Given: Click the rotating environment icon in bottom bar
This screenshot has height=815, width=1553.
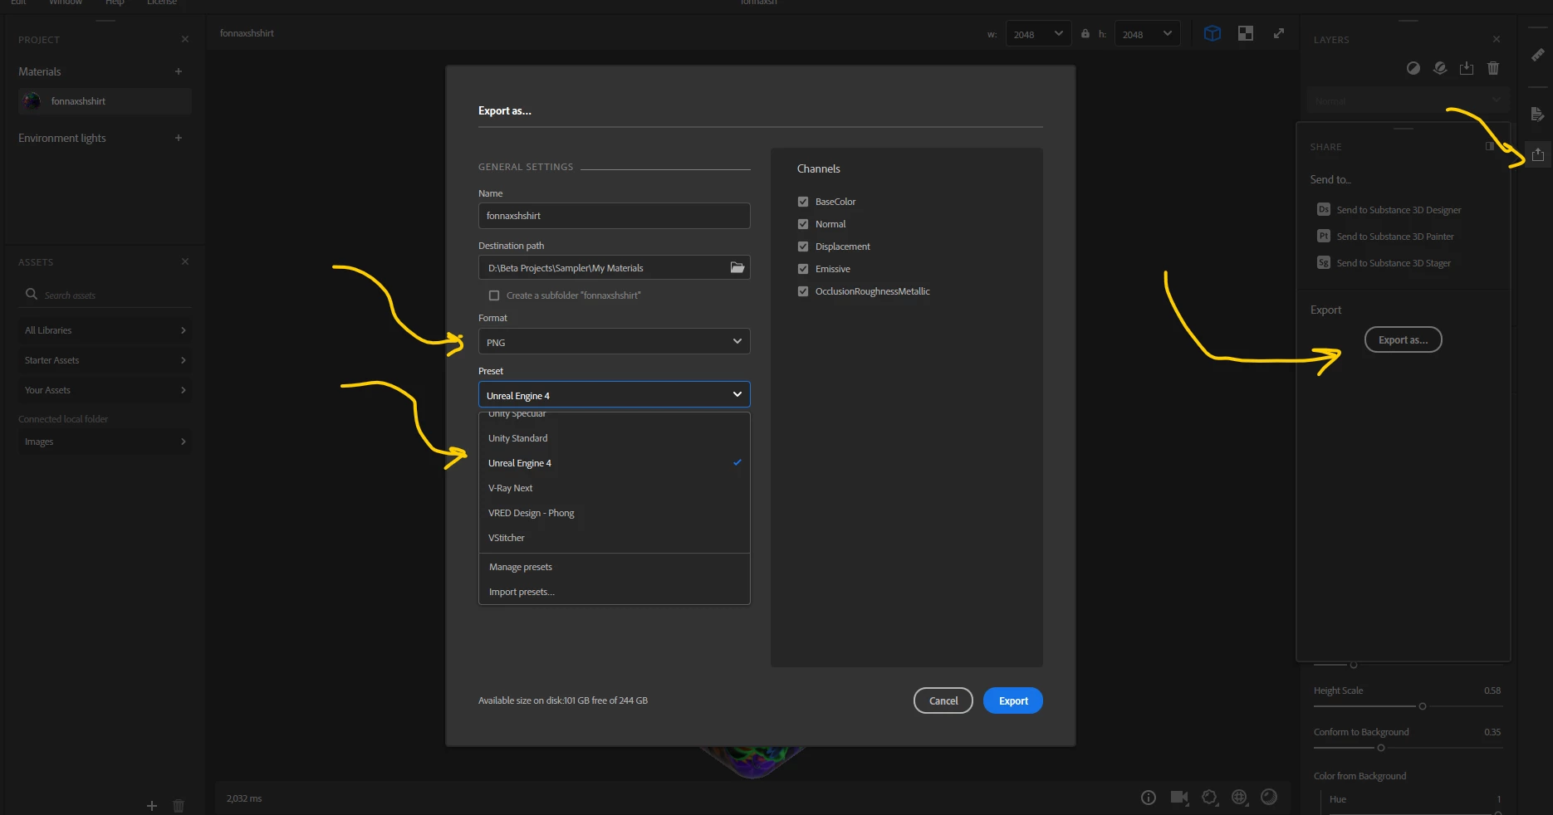Looking at the screenshot, I should [1210, 798].
